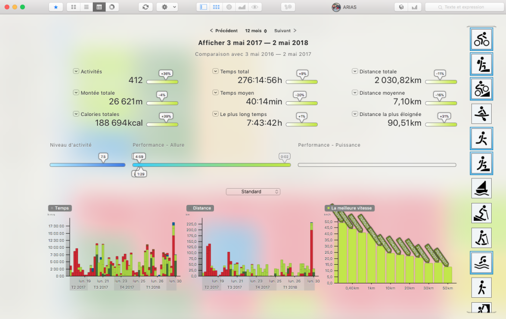Select the walking sport icon
Image resolution: width=506 pixels, height=319 pixels.
(x=481, y=287)
